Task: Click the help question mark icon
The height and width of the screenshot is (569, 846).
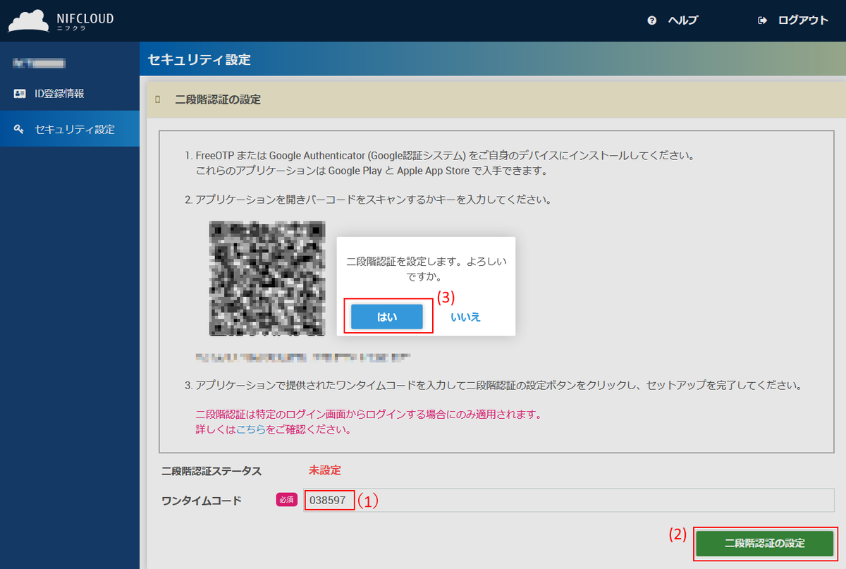Action: coord(652,20)
